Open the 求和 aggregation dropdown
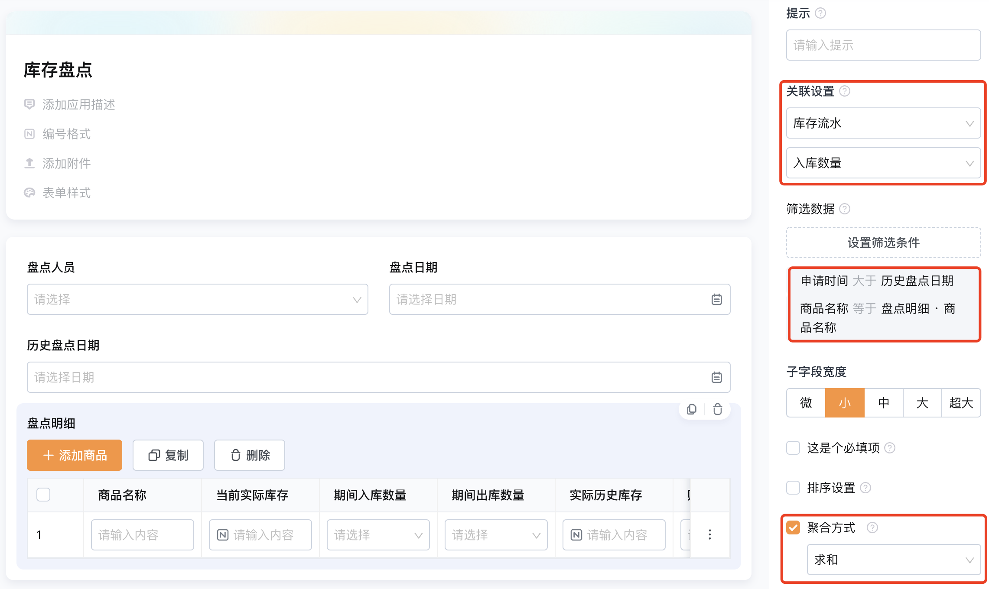Screen dimensions: 989x589 (894, 560)
